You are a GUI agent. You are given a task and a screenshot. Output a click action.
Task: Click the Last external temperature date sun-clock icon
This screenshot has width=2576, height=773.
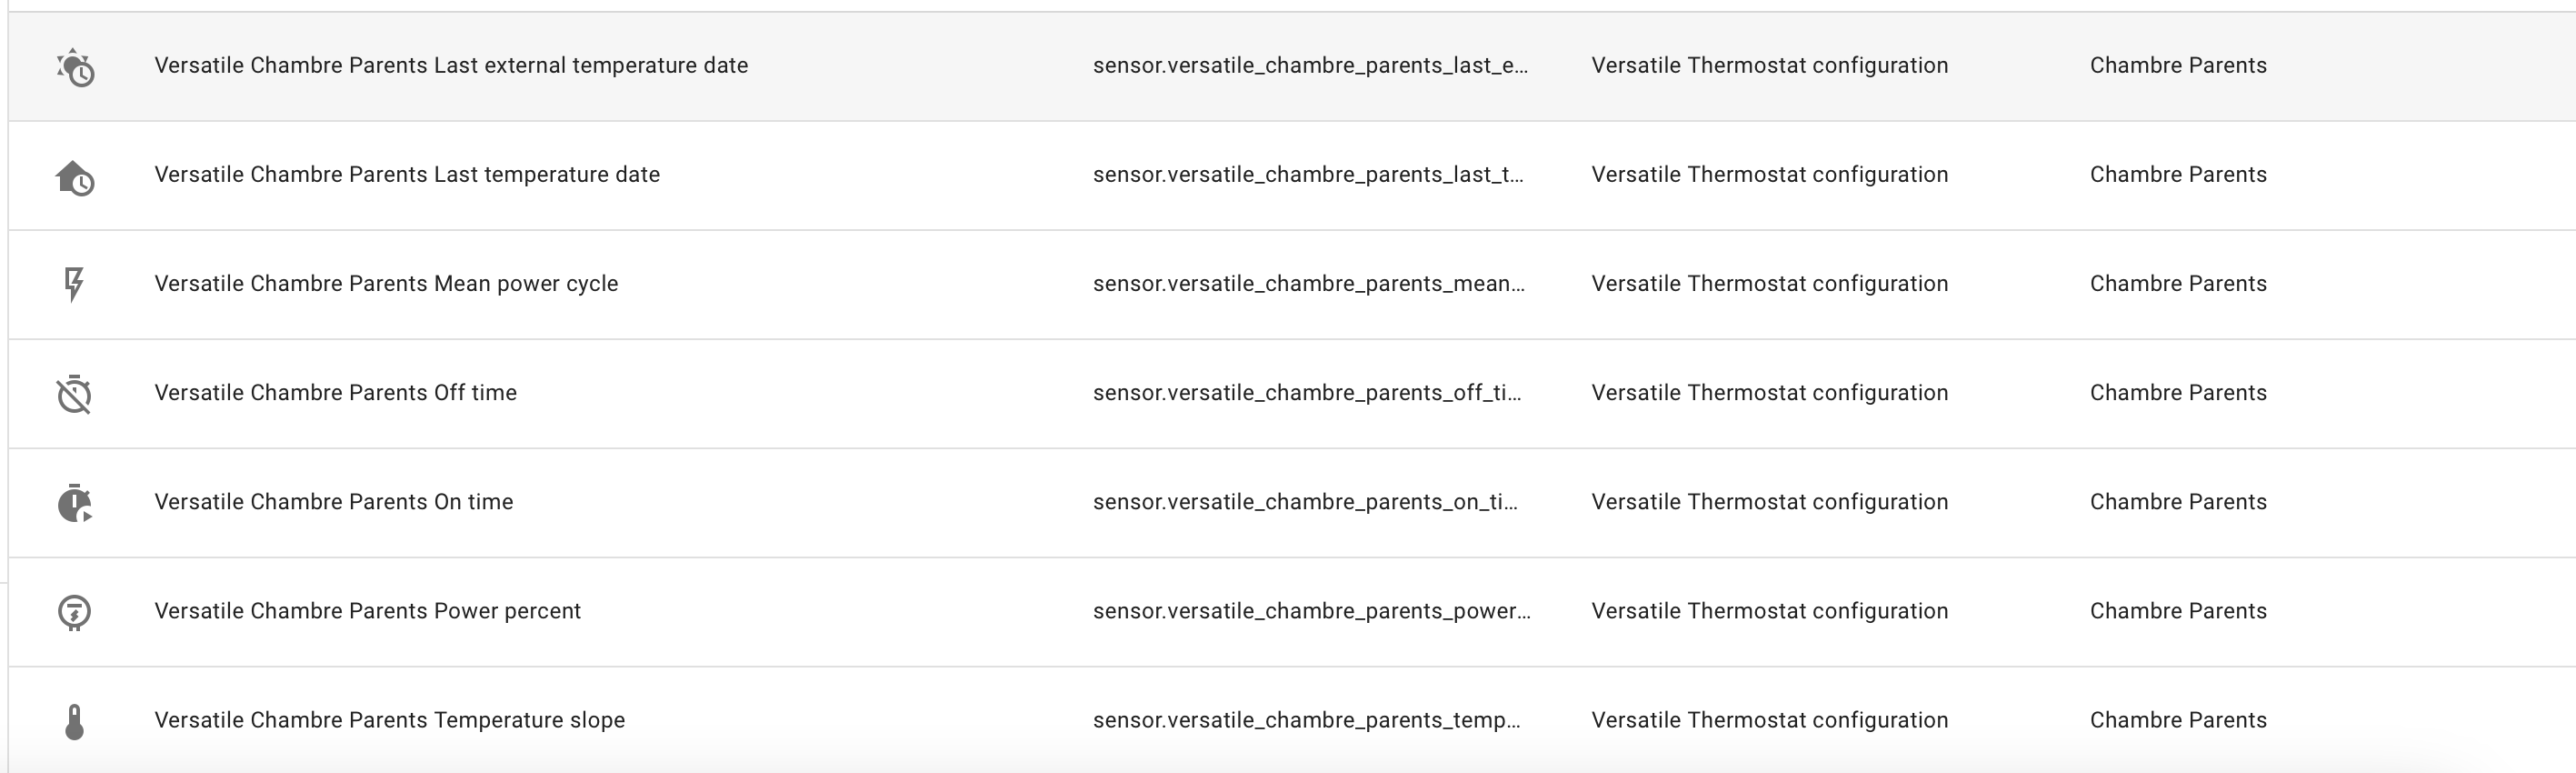(75, 67)
